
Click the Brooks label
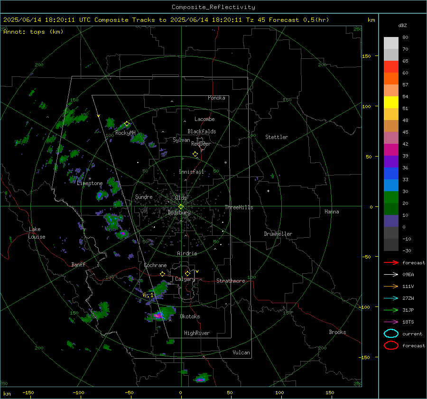337,332
